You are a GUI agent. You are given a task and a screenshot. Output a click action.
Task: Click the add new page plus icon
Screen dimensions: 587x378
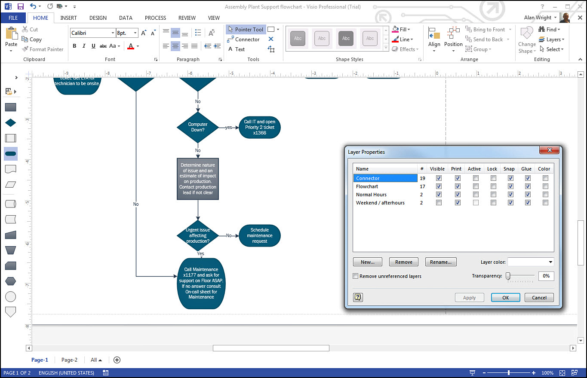click(x=117, y=360)
